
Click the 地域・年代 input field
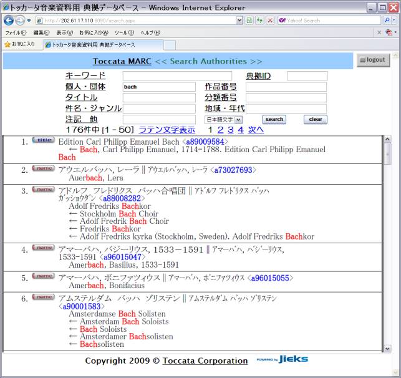286,109
